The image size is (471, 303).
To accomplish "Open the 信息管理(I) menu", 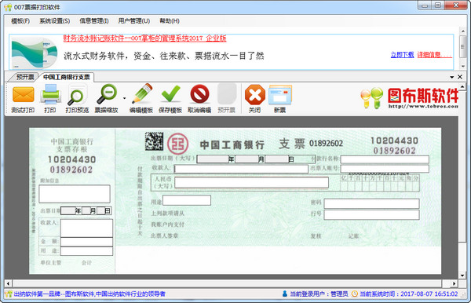I will point(93,21).
